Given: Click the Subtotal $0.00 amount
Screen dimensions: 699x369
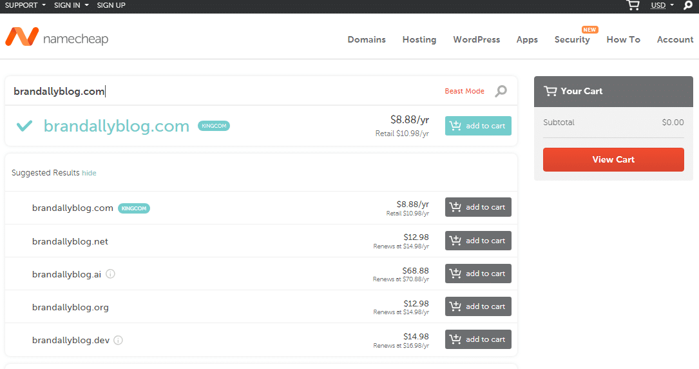Looking at the screenshot, I should click(673, 123).
